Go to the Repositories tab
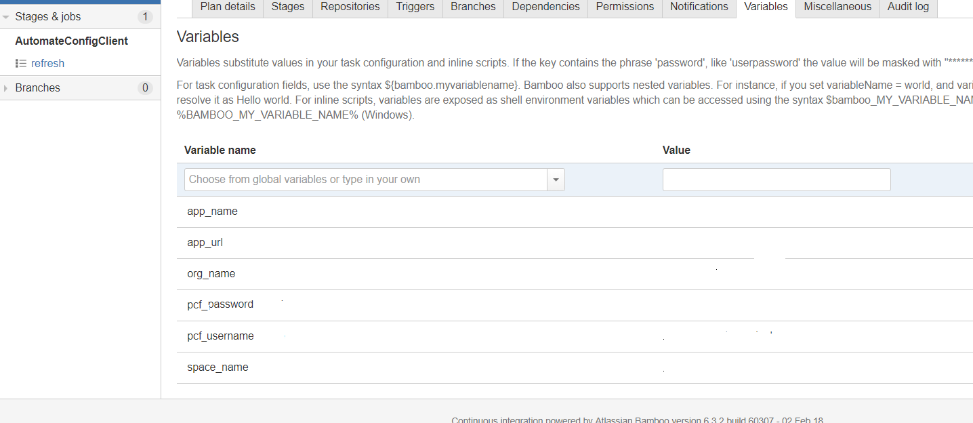Screen dimensions: 973x423 (x=350, y=7)
